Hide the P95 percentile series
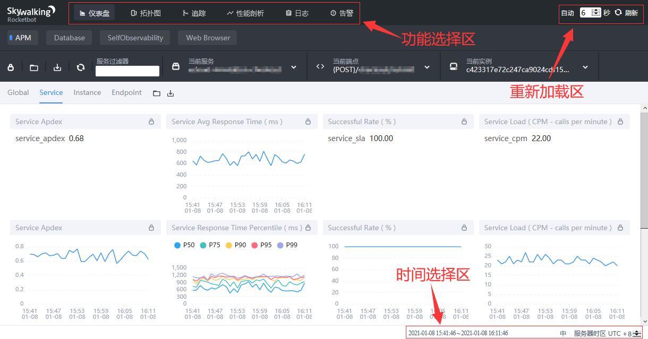The width and height of the screenshot is (648, 339). click(x=263, y=245)
